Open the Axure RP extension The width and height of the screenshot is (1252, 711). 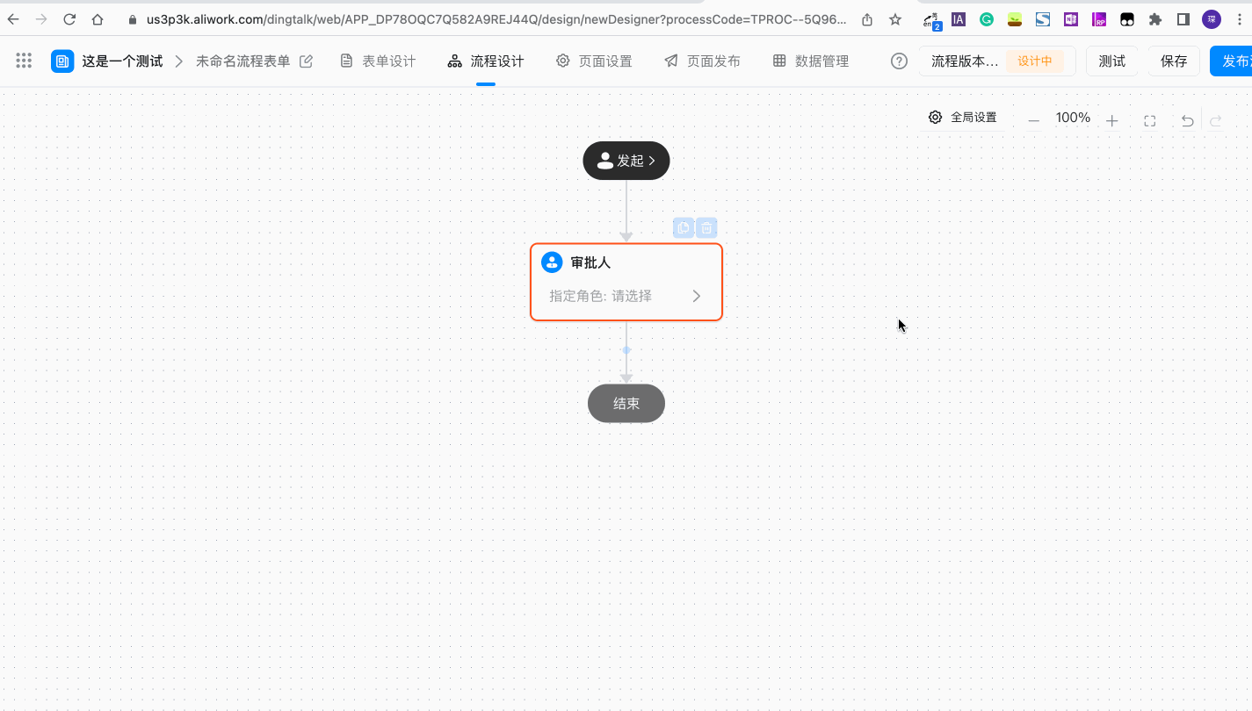(x=1099, y=19)
